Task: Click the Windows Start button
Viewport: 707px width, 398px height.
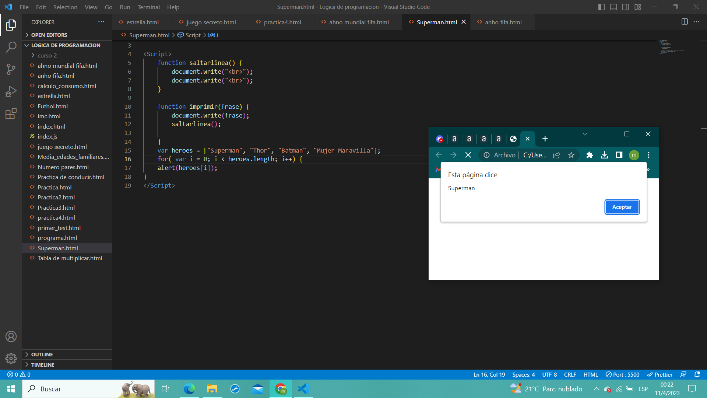Action: [11, 389]
